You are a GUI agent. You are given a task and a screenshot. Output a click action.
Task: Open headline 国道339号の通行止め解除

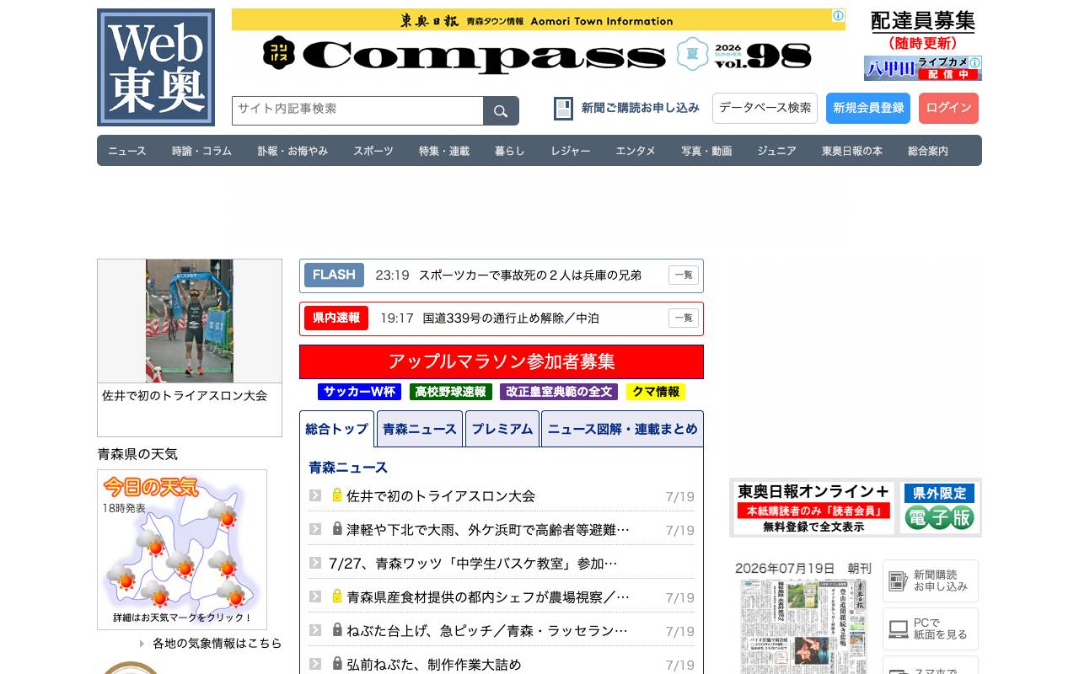click(x=511, y=318)
